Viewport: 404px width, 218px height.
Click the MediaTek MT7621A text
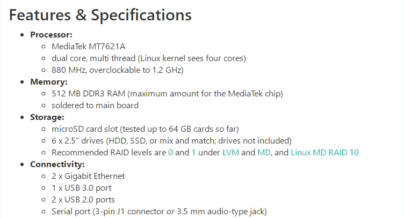88,47
